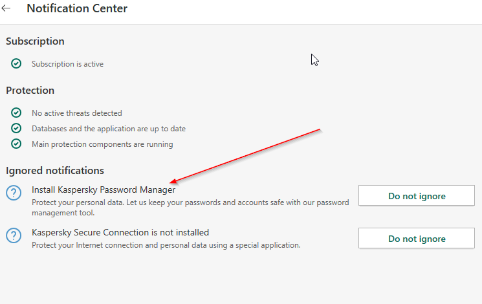482x304 pixels.
Task: Stop ignoring the Password Manager notification
Action: 417,195
